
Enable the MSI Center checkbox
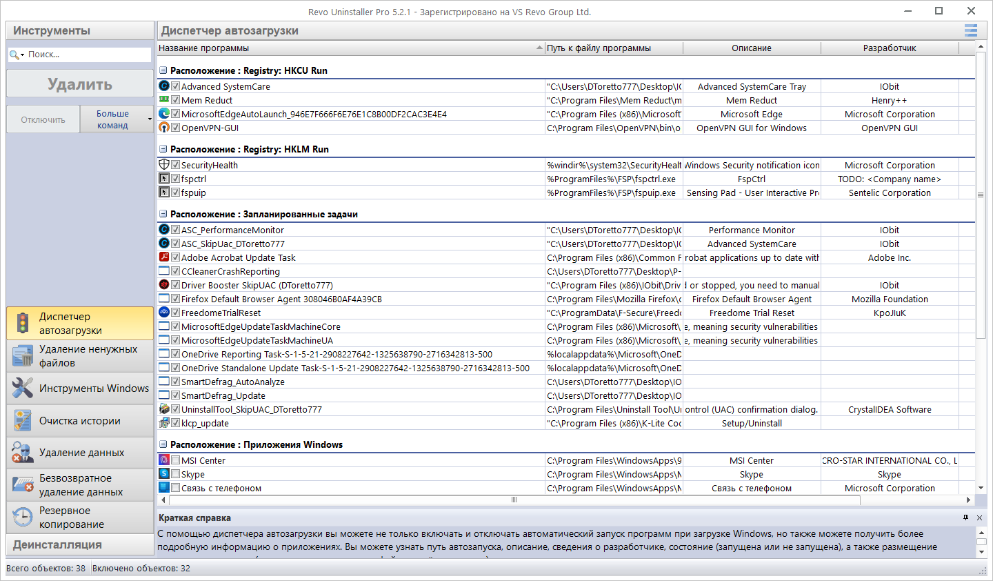(x=176, y=460)
